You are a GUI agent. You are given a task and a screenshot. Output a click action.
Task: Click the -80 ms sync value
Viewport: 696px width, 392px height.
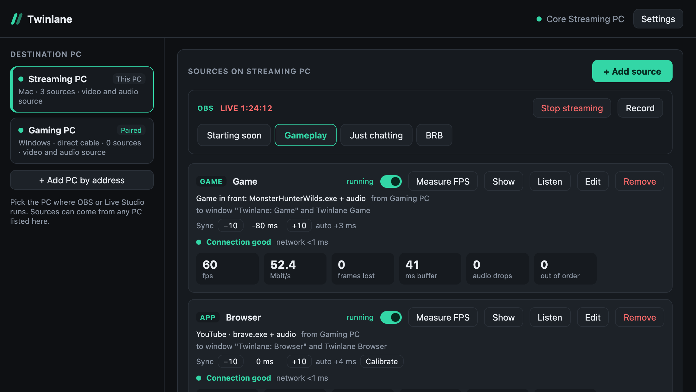point(265,226)
